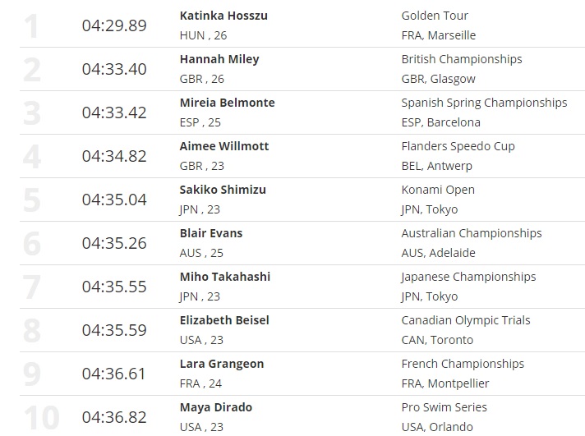Select the Pro Swim Series event
The image size is (585, 436).
(444, 407)
